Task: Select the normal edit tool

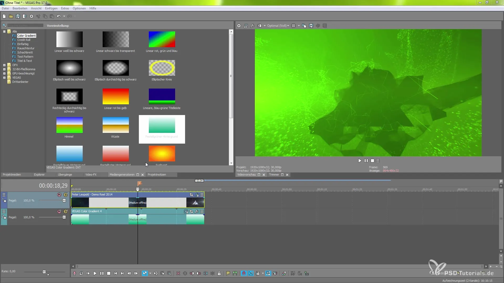Action: pyautogui.click(x=145, y=273)
